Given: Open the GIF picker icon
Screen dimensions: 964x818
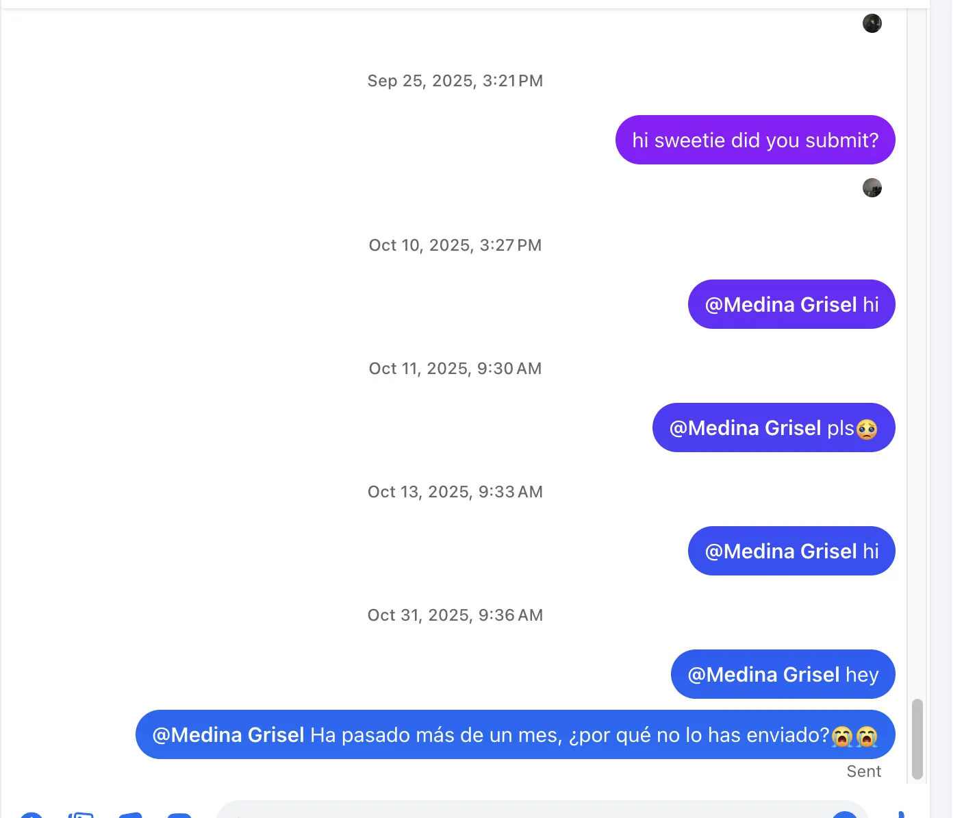Looking at the screenshot, I should [179, 815].
